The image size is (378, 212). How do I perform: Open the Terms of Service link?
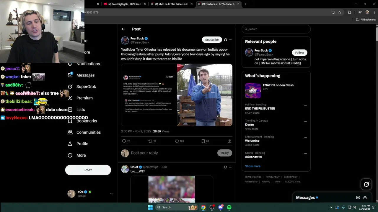(x=253, y=177)
